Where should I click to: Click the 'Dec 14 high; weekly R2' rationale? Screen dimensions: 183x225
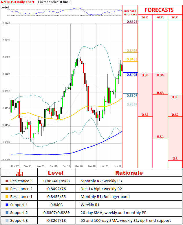101,189
